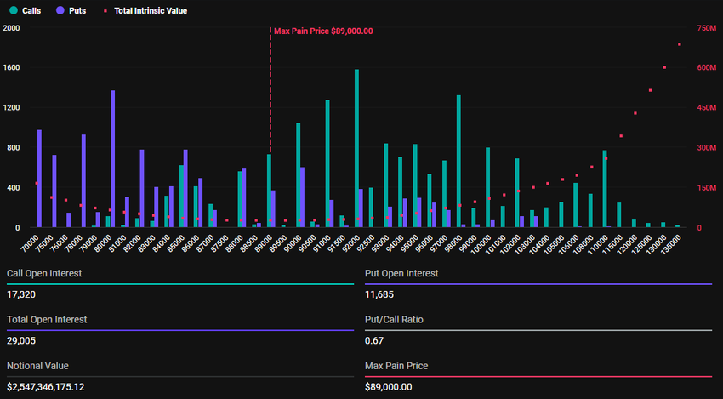The width and height of the screenshot is (723, 399).
Task: Click the Max Pain Price $89,000.00 chart label
Action: click(323, 31)
